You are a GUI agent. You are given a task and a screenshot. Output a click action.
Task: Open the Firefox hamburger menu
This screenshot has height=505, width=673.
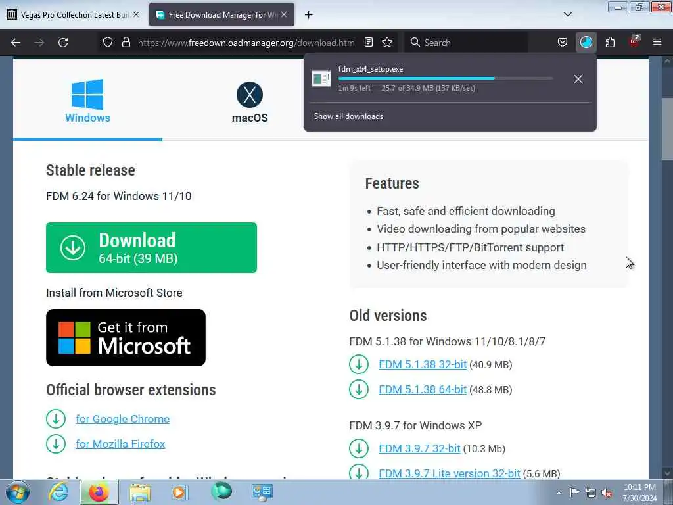657,43
